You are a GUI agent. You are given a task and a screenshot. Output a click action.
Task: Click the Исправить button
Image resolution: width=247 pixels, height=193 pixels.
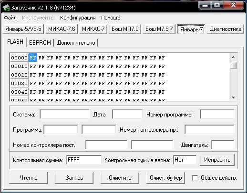(x=217, y=160)
